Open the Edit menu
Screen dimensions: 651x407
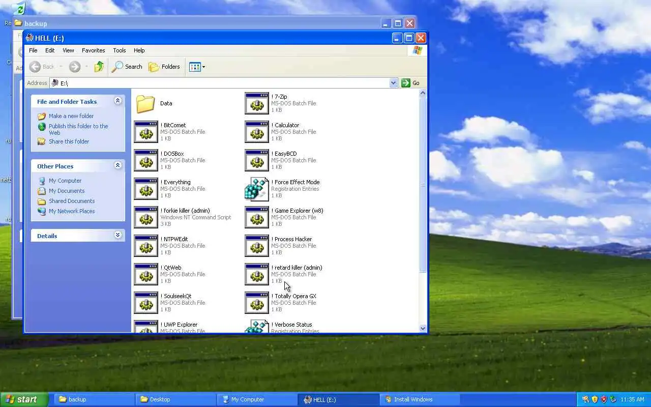(50, 50)
